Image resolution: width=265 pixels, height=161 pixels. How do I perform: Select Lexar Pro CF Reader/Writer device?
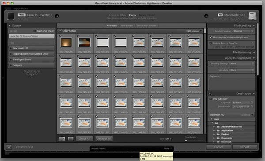coord(32,36)
